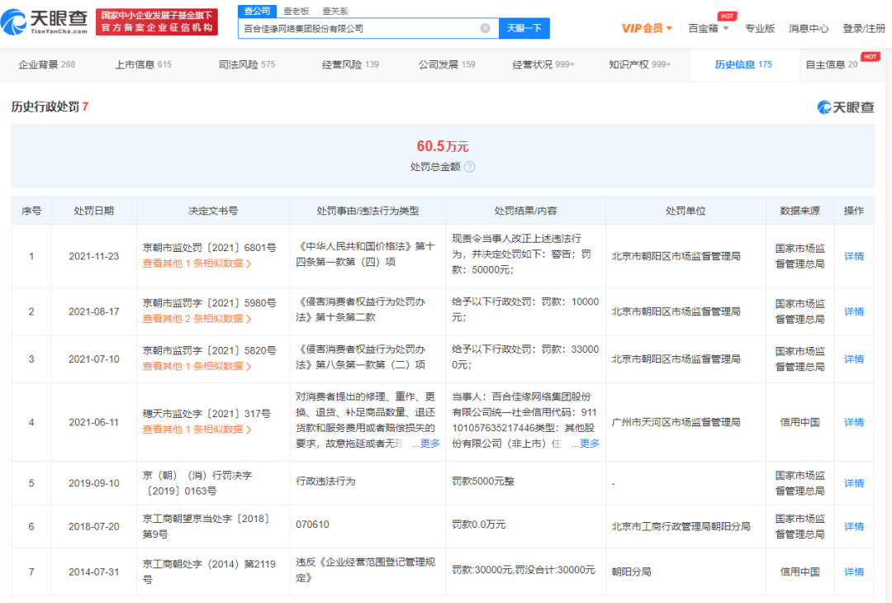Image resolution: width=892 pixels, height=603 pixels.
Task: Click the 罚款5000元整 cell
Action: [483, 482]
